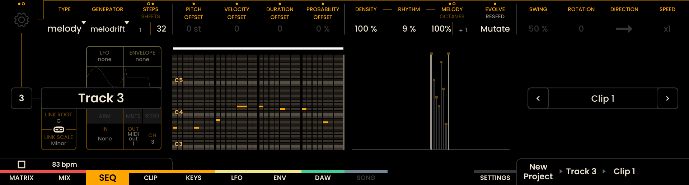Click the link chain icon for root/scale
Screen dimensions: 689x185
[x=59, y=129]
